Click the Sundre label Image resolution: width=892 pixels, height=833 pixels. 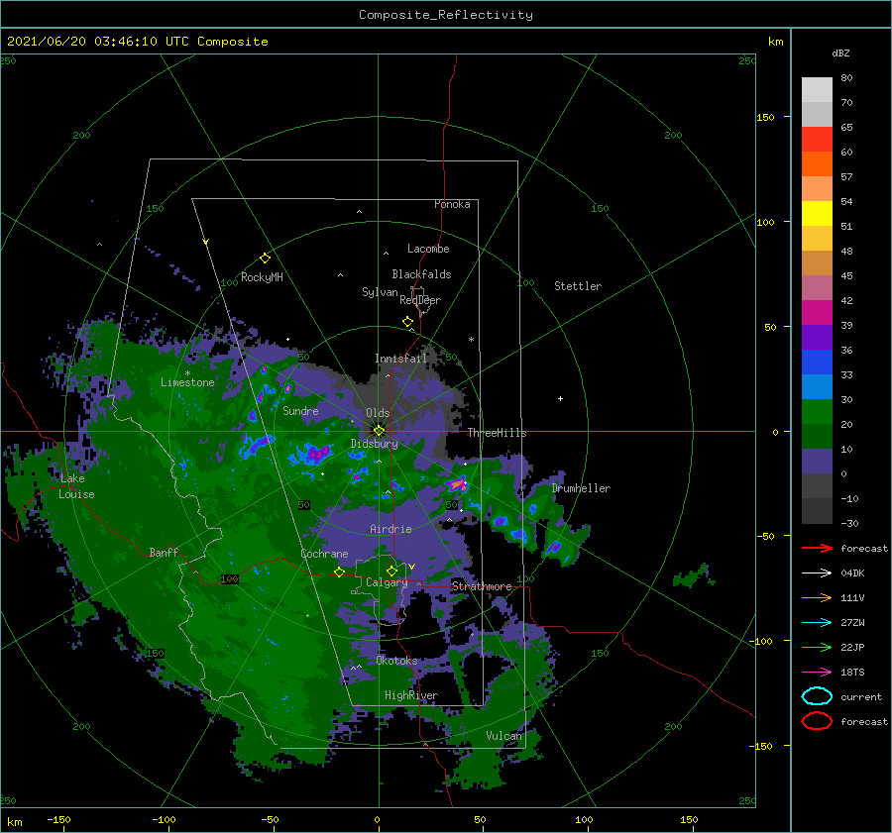[301, 410]
